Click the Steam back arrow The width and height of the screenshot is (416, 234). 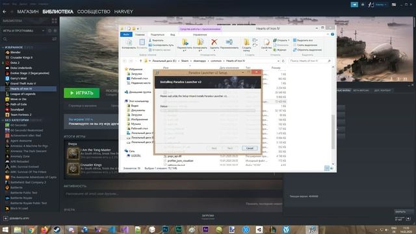tap(5, 12)
